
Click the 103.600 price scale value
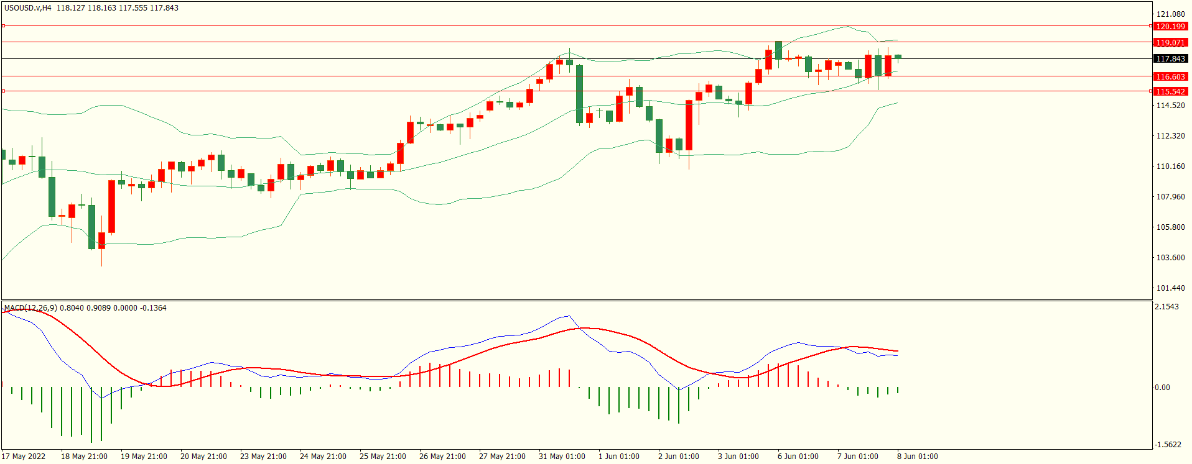coord(1170,258)
